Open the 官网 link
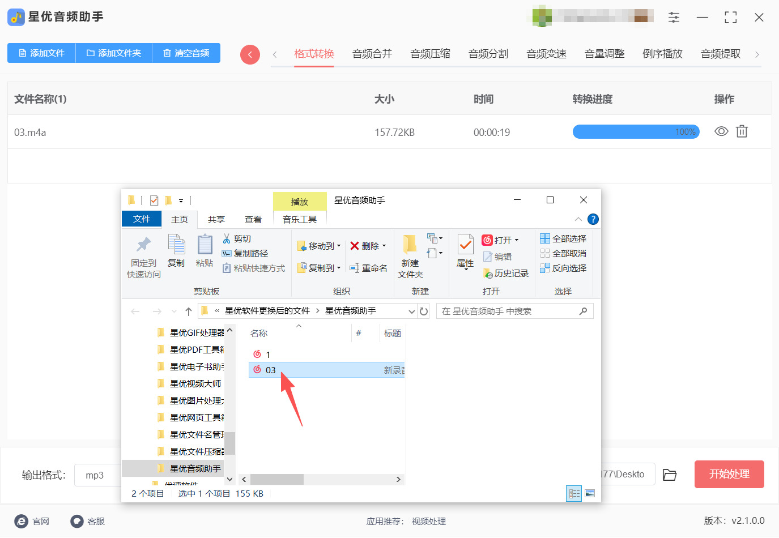This screenshot has width=779, height=538. coord(32,521)
